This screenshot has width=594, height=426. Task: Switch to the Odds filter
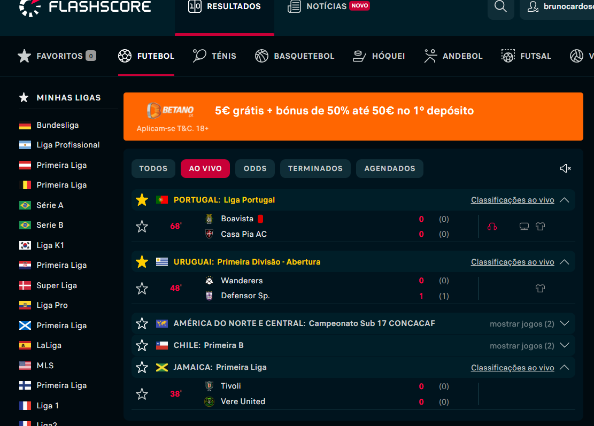255,168
